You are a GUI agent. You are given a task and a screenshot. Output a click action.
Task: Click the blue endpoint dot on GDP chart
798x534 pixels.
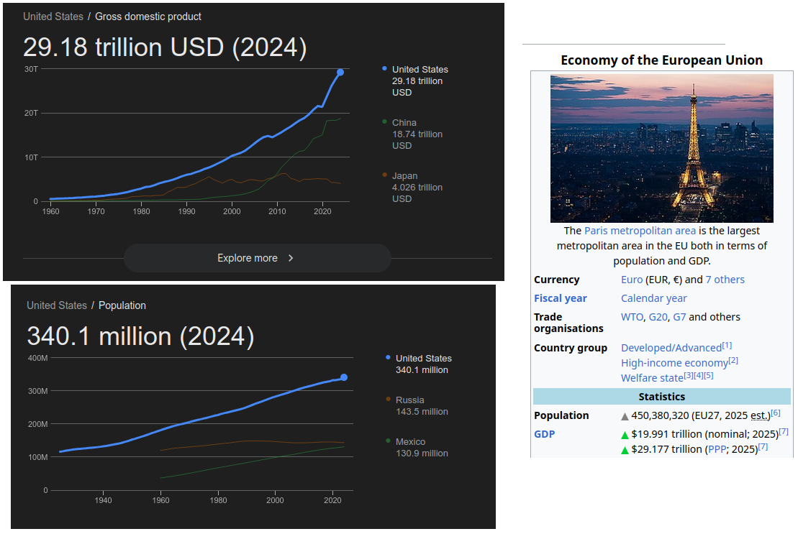(x=340, y=72)
